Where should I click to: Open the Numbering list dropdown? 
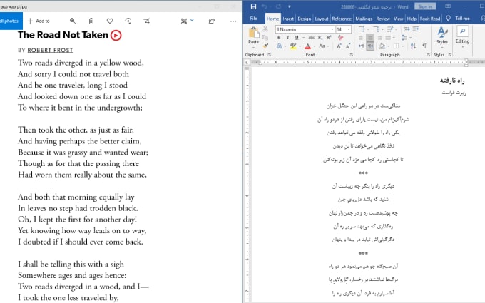pos(383,29)
